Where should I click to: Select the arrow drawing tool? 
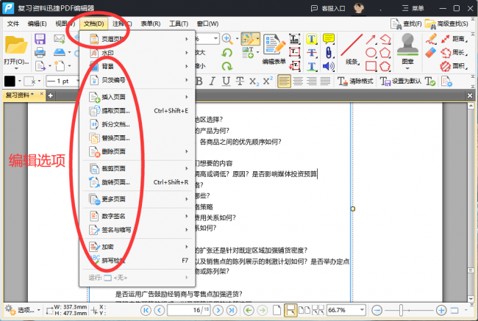tap(371, 39)
